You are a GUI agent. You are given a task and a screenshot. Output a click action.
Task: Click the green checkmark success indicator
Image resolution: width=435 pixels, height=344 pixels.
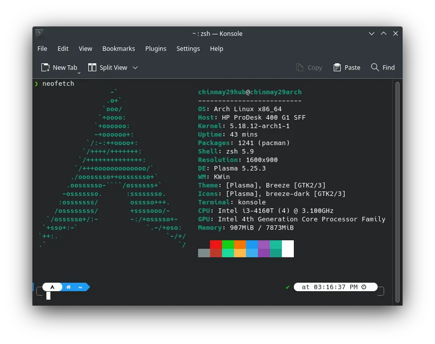pyautogui.click(x=288, y=287)
